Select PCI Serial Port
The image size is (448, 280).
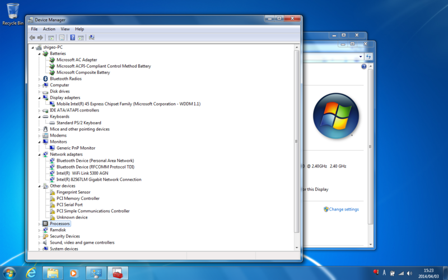click(x=69, y=204)
